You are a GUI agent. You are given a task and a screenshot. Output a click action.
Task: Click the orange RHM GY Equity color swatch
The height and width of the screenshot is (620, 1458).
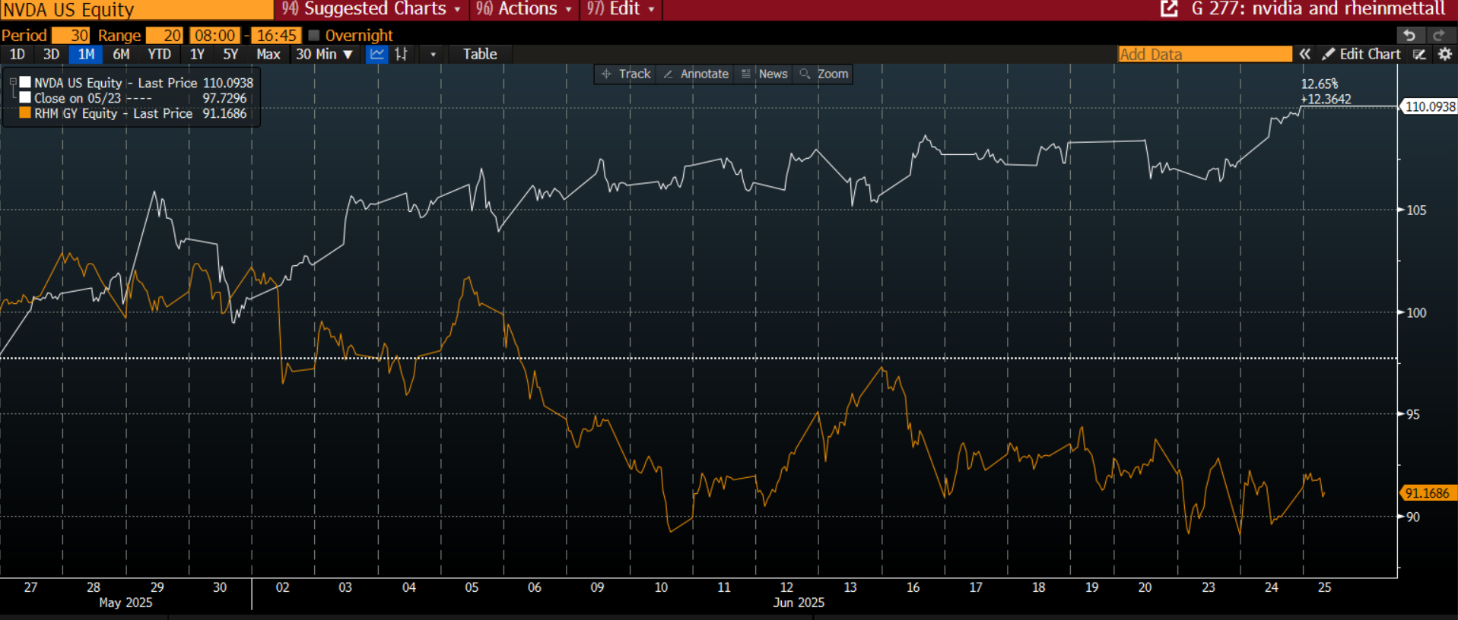[x=25, y=113]
